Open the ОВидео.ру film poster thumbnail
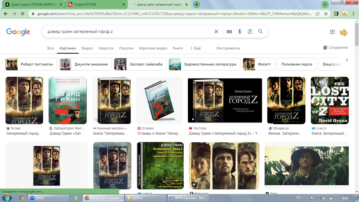The height and width of the screenshot is (202, 359). pyautogui.click(x=286, y=101)
